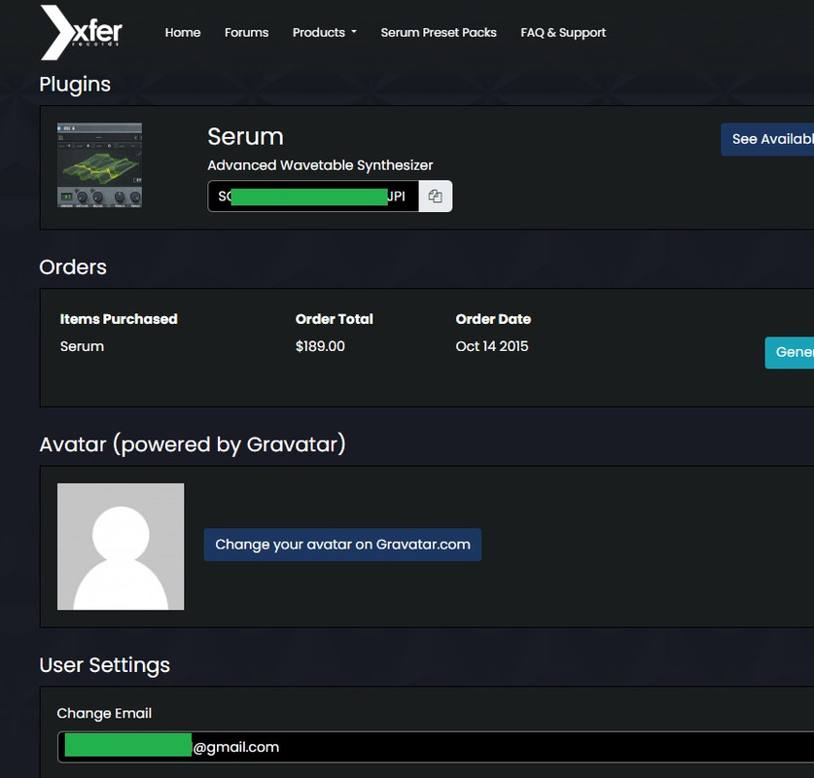Select the Serum serial number field

pos(313,196)
